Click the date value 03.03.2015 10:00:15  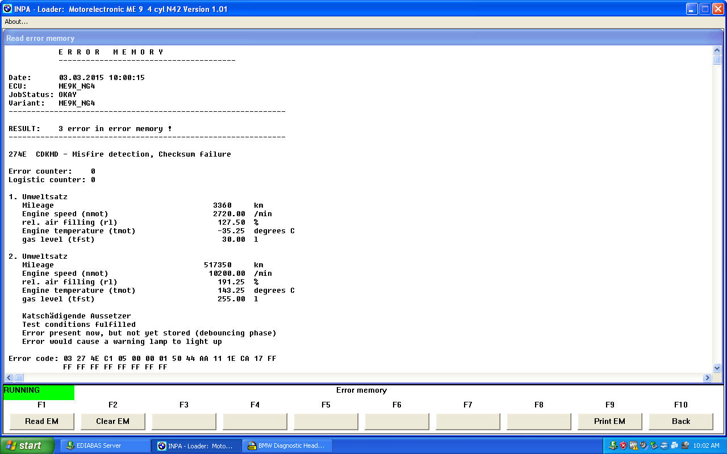click(x=102, y=77)
